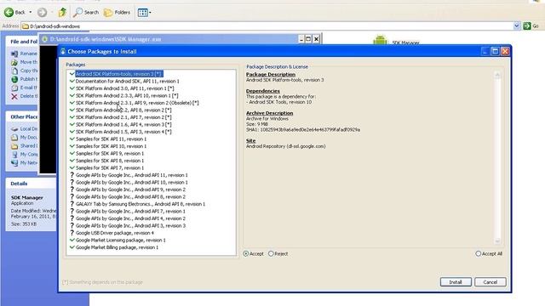This screenshot has height=306, width=545.
Task: Select Documentation for Android SDK API 11
Action: [127, 82]
